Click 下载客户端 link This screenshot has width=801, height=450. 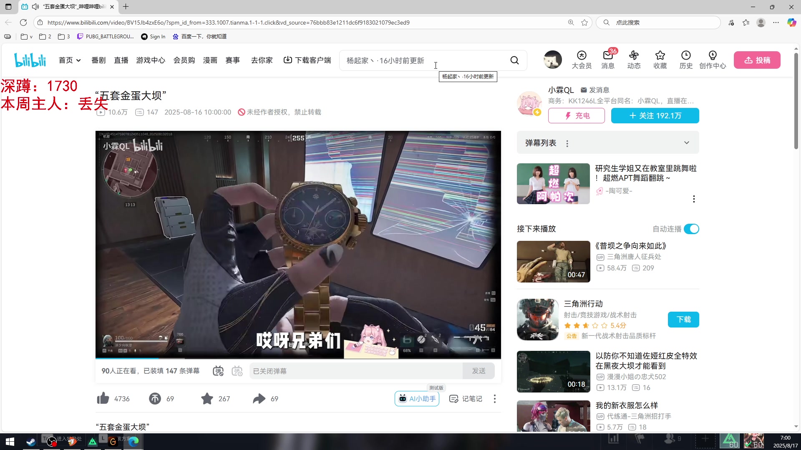click(x=307, y=60)
